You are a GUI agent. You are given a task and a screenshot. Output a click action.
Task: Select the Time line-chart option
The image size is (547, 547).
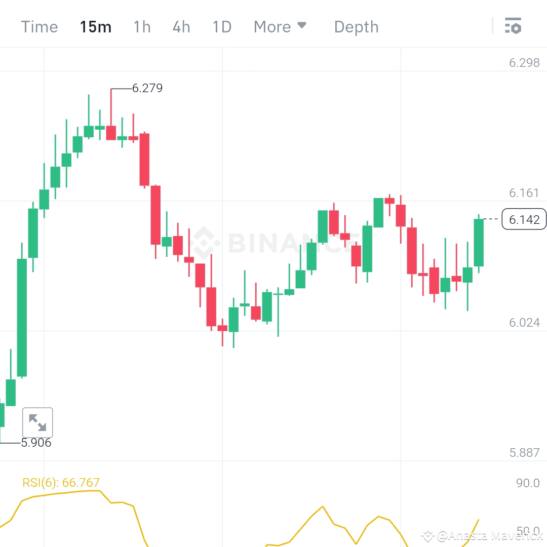[39, 26]
